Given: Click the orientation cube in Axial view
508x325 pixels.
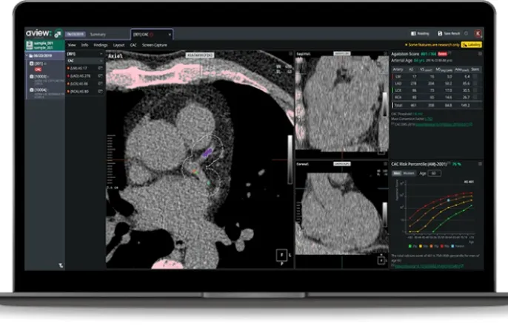Looking at the screenshot, I should point(281,255).
